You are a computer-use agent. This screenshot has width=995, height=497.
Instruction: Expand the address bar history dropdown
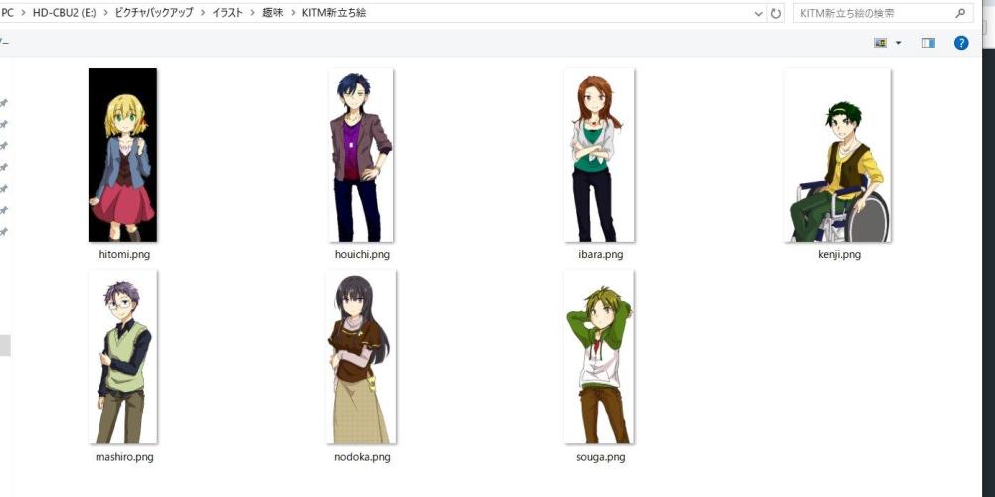point(760,14)
